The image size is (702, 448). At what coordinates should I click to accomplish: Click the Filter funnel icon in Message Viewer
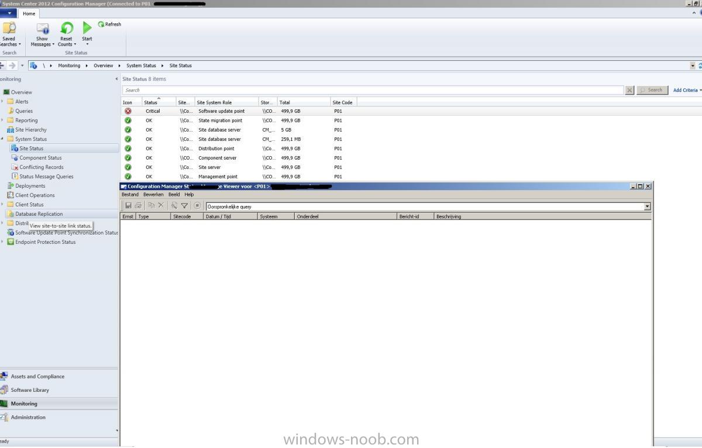(184, 206)
